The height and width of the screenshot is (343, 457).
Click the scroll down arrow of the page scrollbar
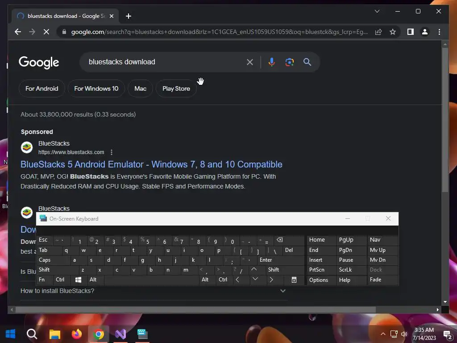[x=445, y=302]
